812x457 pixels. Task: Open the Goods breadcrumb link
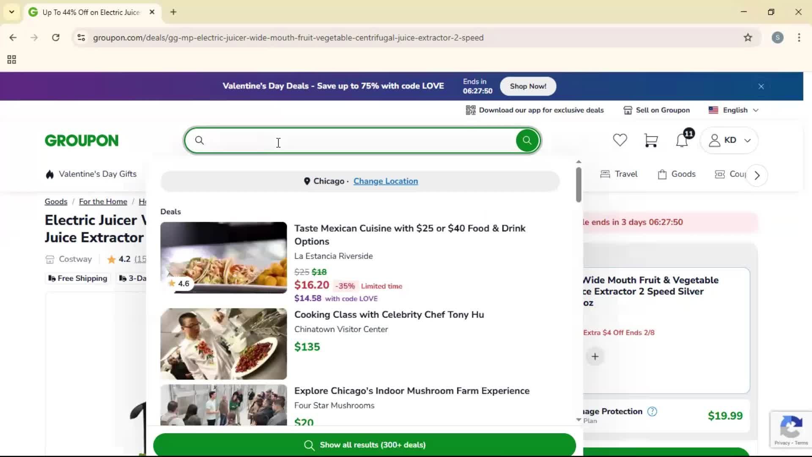tap(56, 201)
